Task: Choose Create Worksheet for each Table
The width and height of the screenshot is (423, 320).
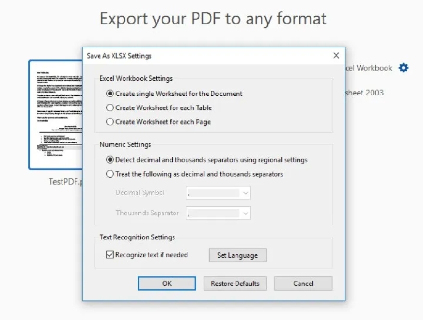Action: click(110, 107)
